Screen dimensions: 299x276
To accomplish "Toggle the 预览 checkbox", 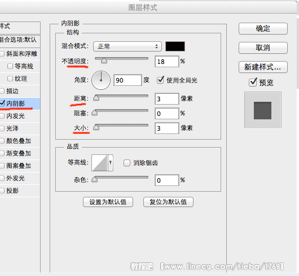I will point(253,82).
